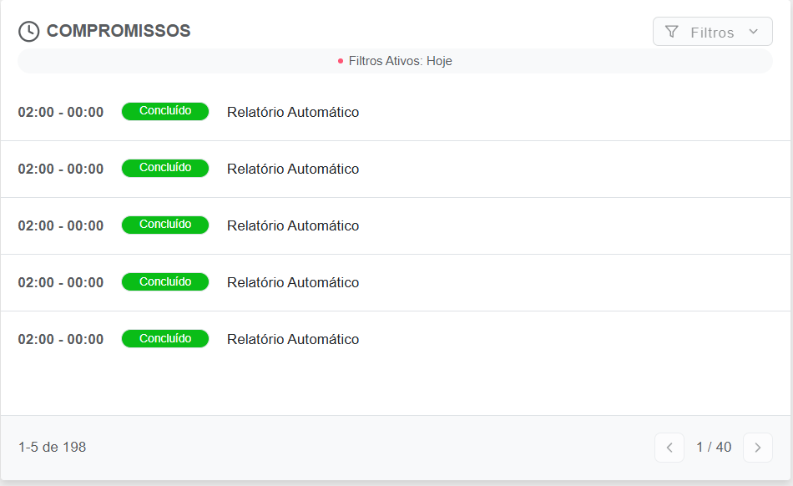The width and height of the screenshot is (793, 486).
Task: Select the Filtros Ativos: Hoje bar
Action: click(x=395, y=61)
